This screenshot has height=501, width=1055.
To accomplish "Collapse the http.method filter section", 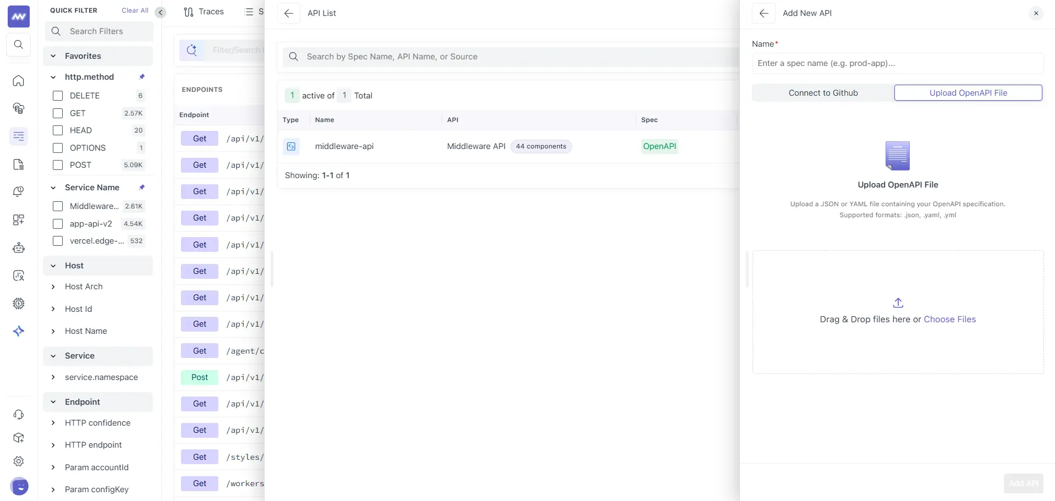I will [53, 77].
